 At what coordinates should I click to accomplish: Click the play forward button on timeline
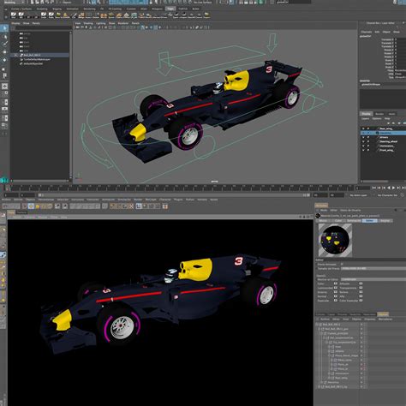point(394,188)
